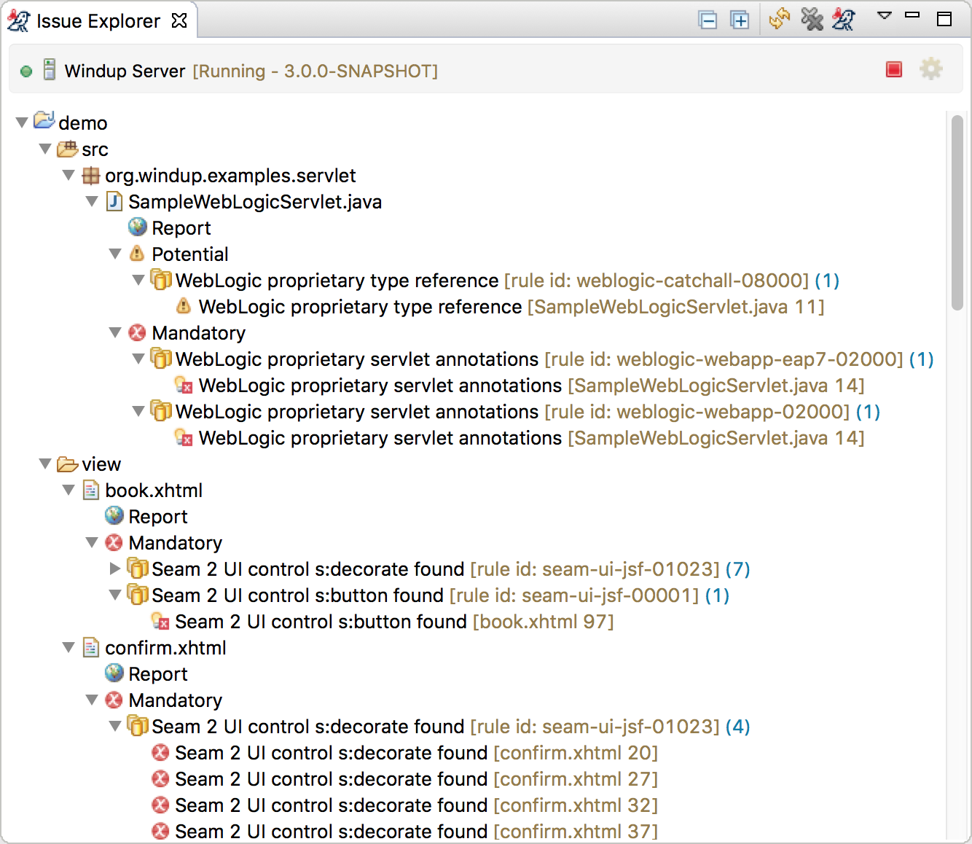The width and height of the screenshot is (972, 844).
Task: Click the gray double-X remove icon
Action: [x=812, y=19]
